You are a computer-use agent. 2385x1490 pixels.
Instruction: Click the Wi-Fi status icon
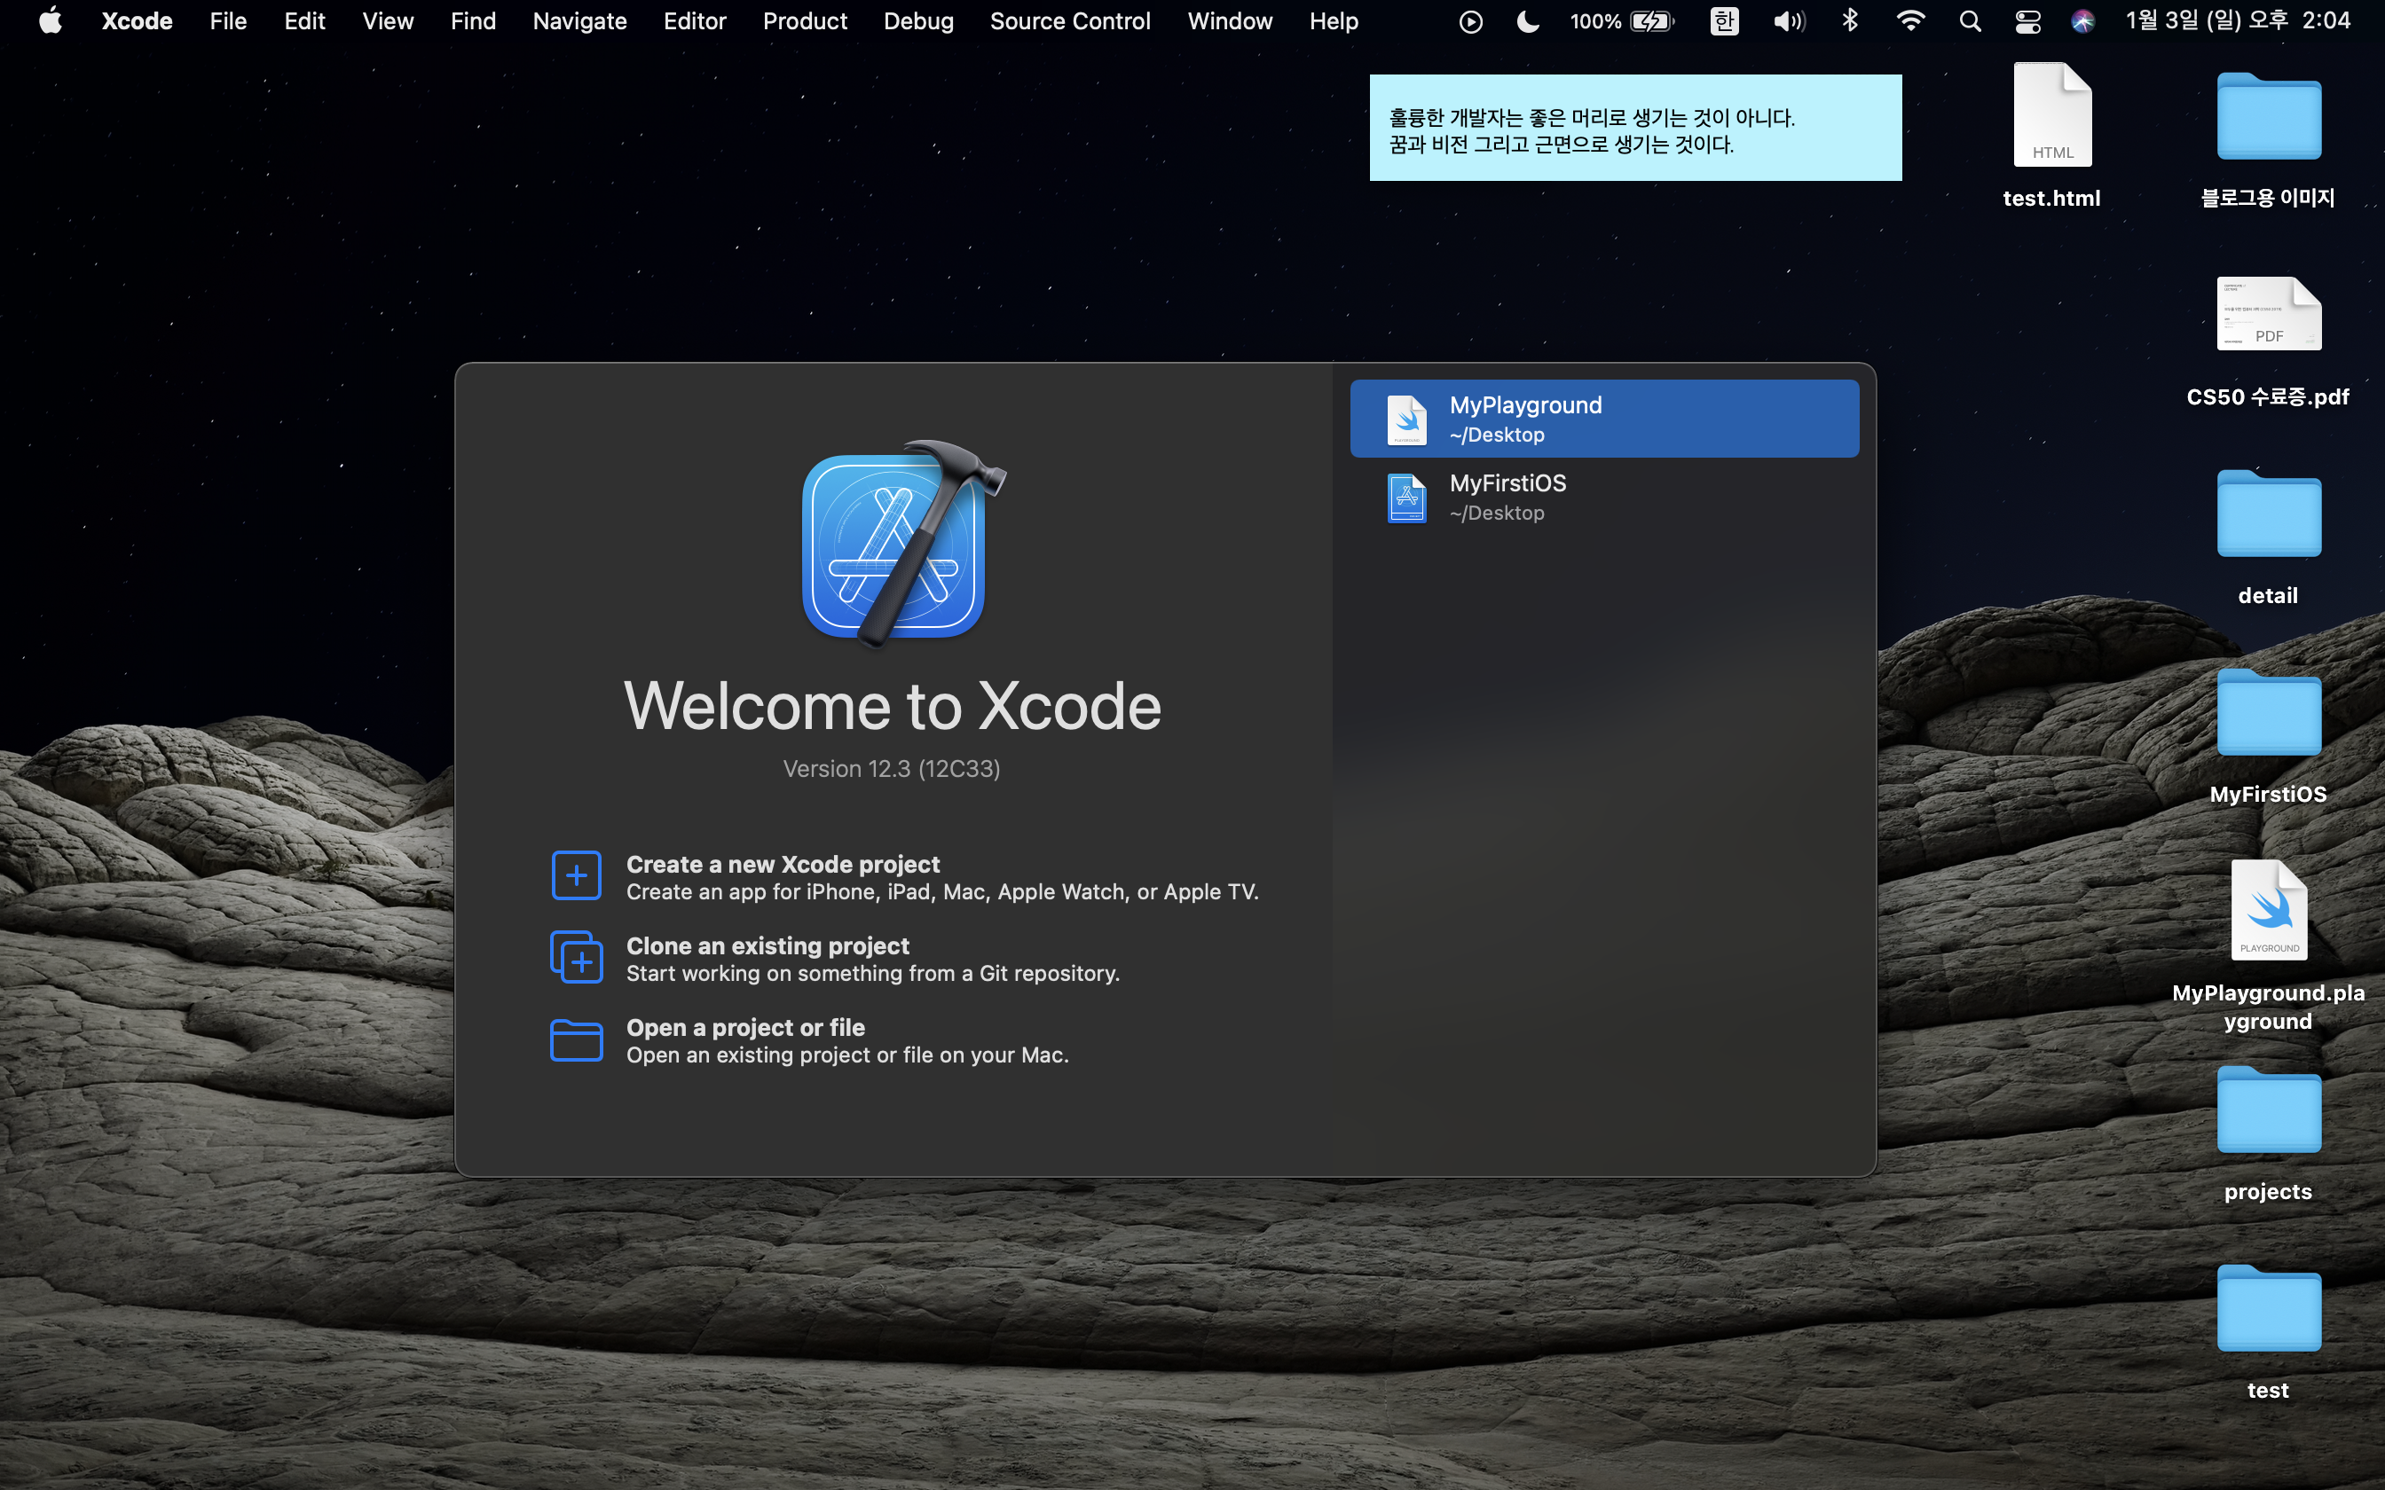pyautogui.click(x=1910, y=20)
